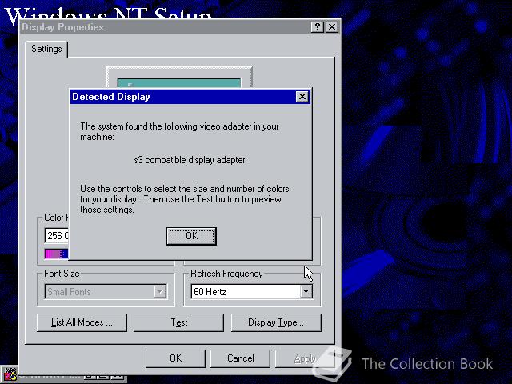Cancel the Display Properties window
Image resolution: width=512 pixels, height=384 pixels.
(x=240, y=358)
